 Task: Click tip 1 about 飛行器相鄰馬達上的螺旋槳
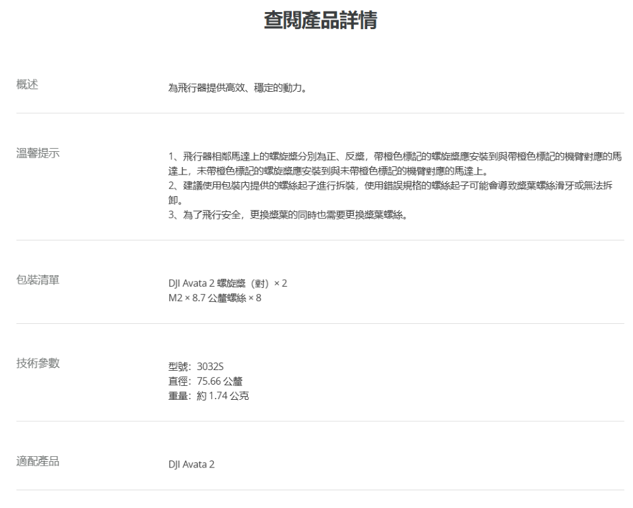pos(395,164)
